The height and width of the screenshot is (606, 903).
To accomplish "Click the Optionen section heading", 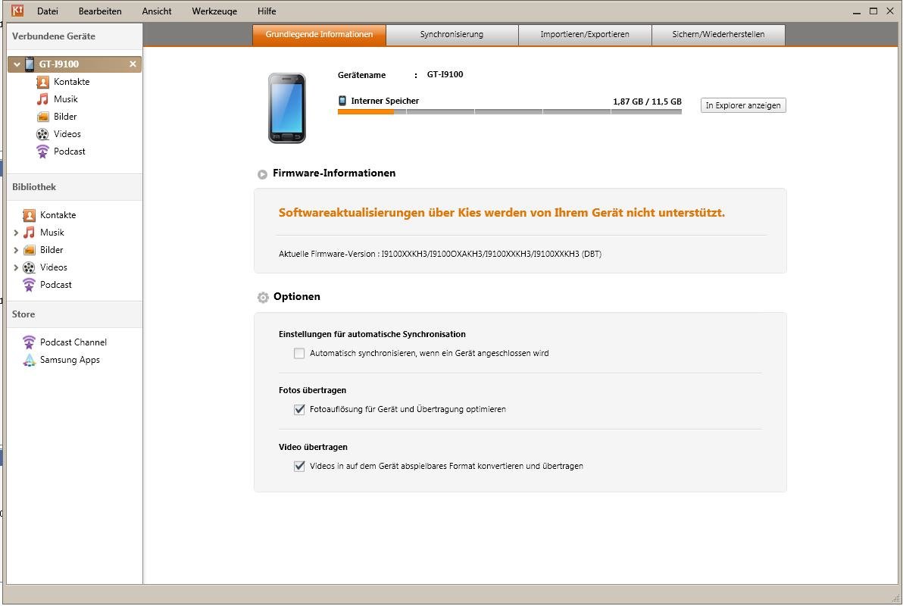I will (x=297, y=297).
